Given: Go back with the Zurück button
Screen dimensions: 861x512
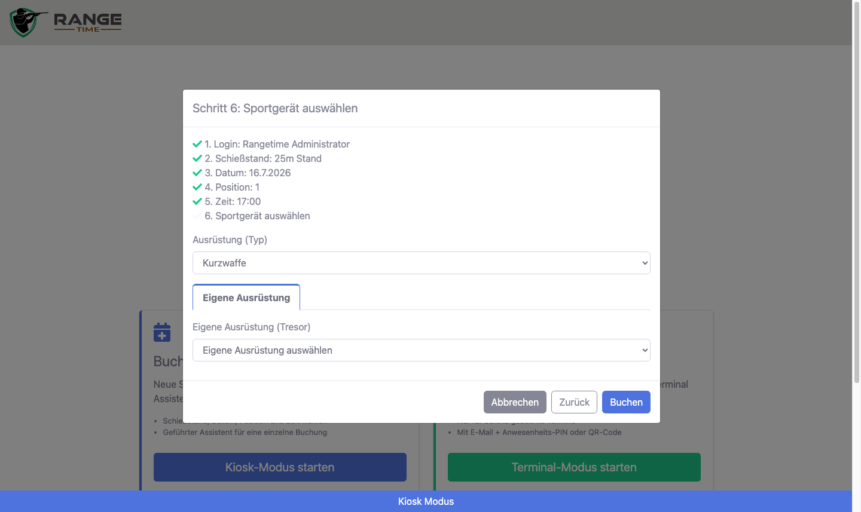Looking at the screenshot, I should (x=575, y=402).
